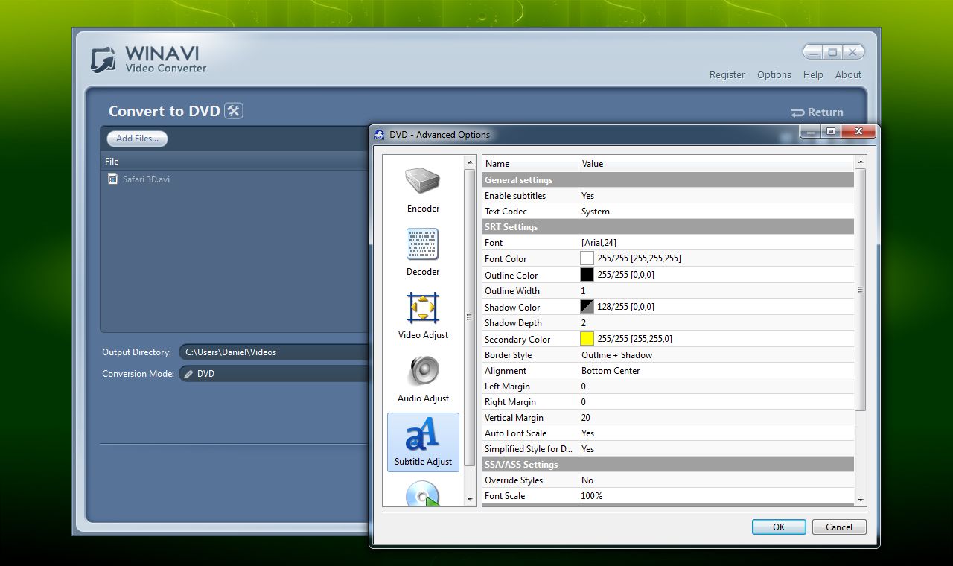Open the Border Style value dropdown

pos(716,355)
